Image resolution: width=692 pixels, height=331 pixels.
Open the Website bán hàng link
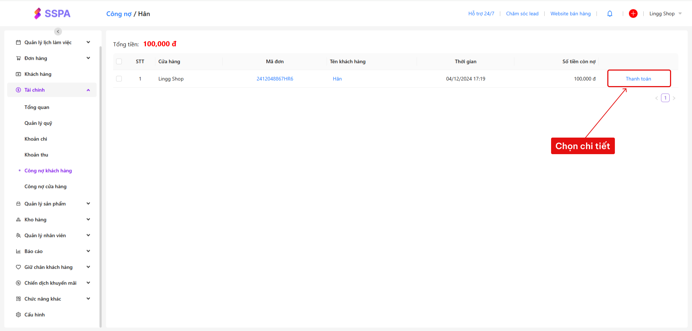571,14
